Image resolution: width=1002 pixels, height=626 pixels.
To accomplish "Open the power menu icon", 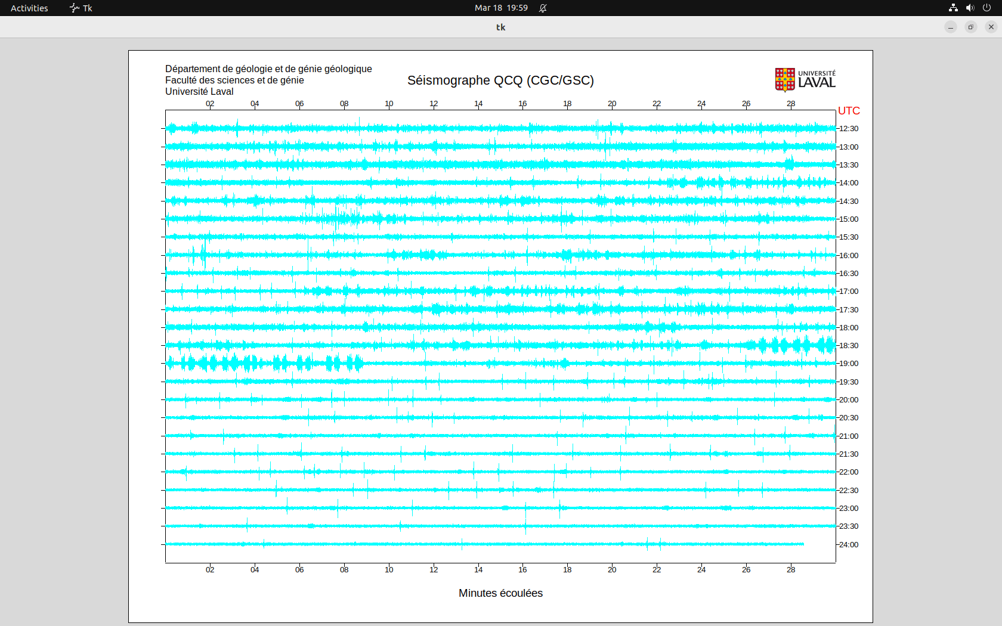I will click(986, 8).
